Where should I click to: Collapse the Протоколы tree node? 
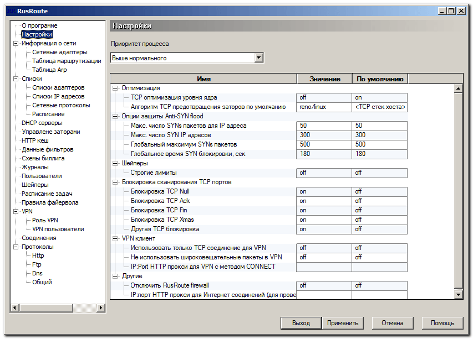click(x=16, y=247)
